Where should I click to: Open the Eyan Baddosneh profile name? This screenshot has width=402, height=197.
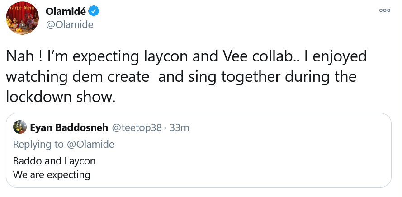click(69, 127)
